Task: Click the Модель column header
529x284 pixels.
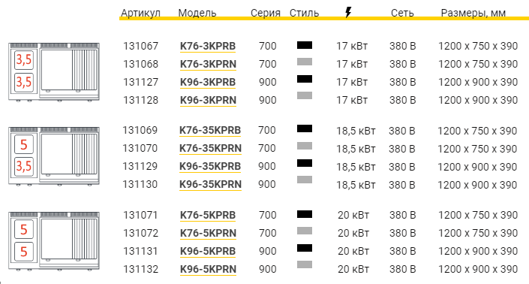Action: point(197,13)
